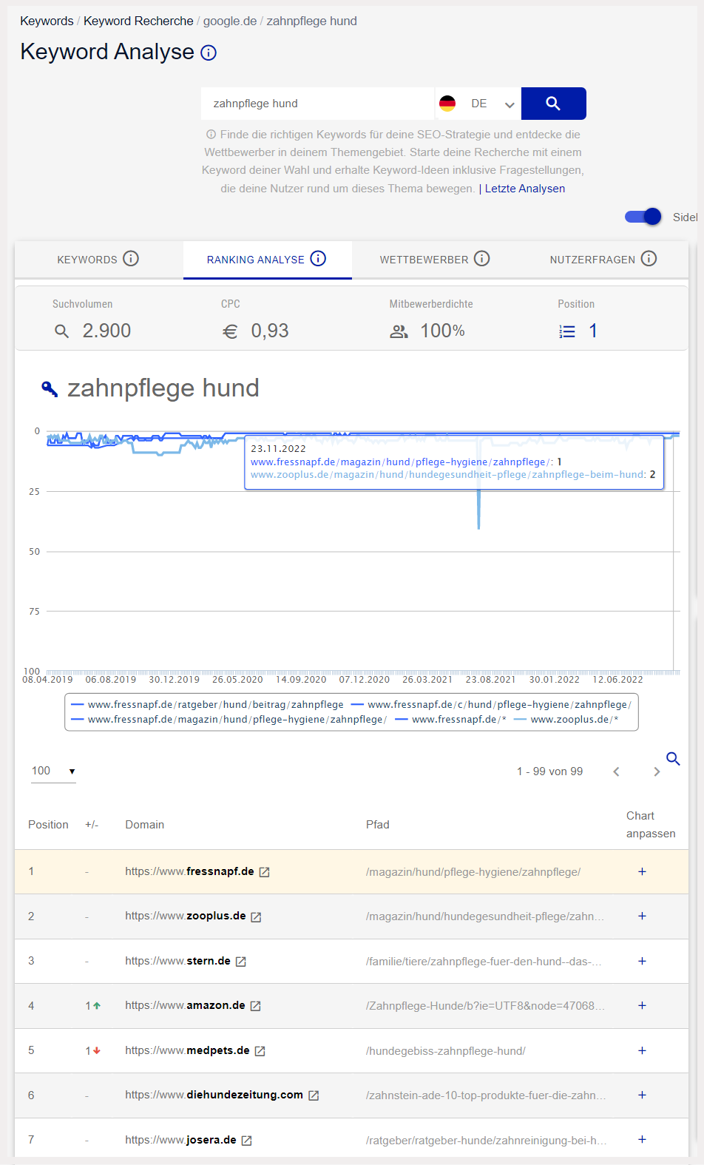Open the https://www.stern.de domain link
The height and width of the screenshot is (1165, 704).
(x=178, y=961)
